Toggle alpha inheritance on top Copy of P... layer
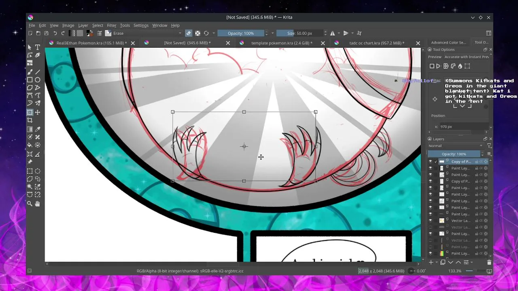Screen dimensions: 518x291 (481, 162)
